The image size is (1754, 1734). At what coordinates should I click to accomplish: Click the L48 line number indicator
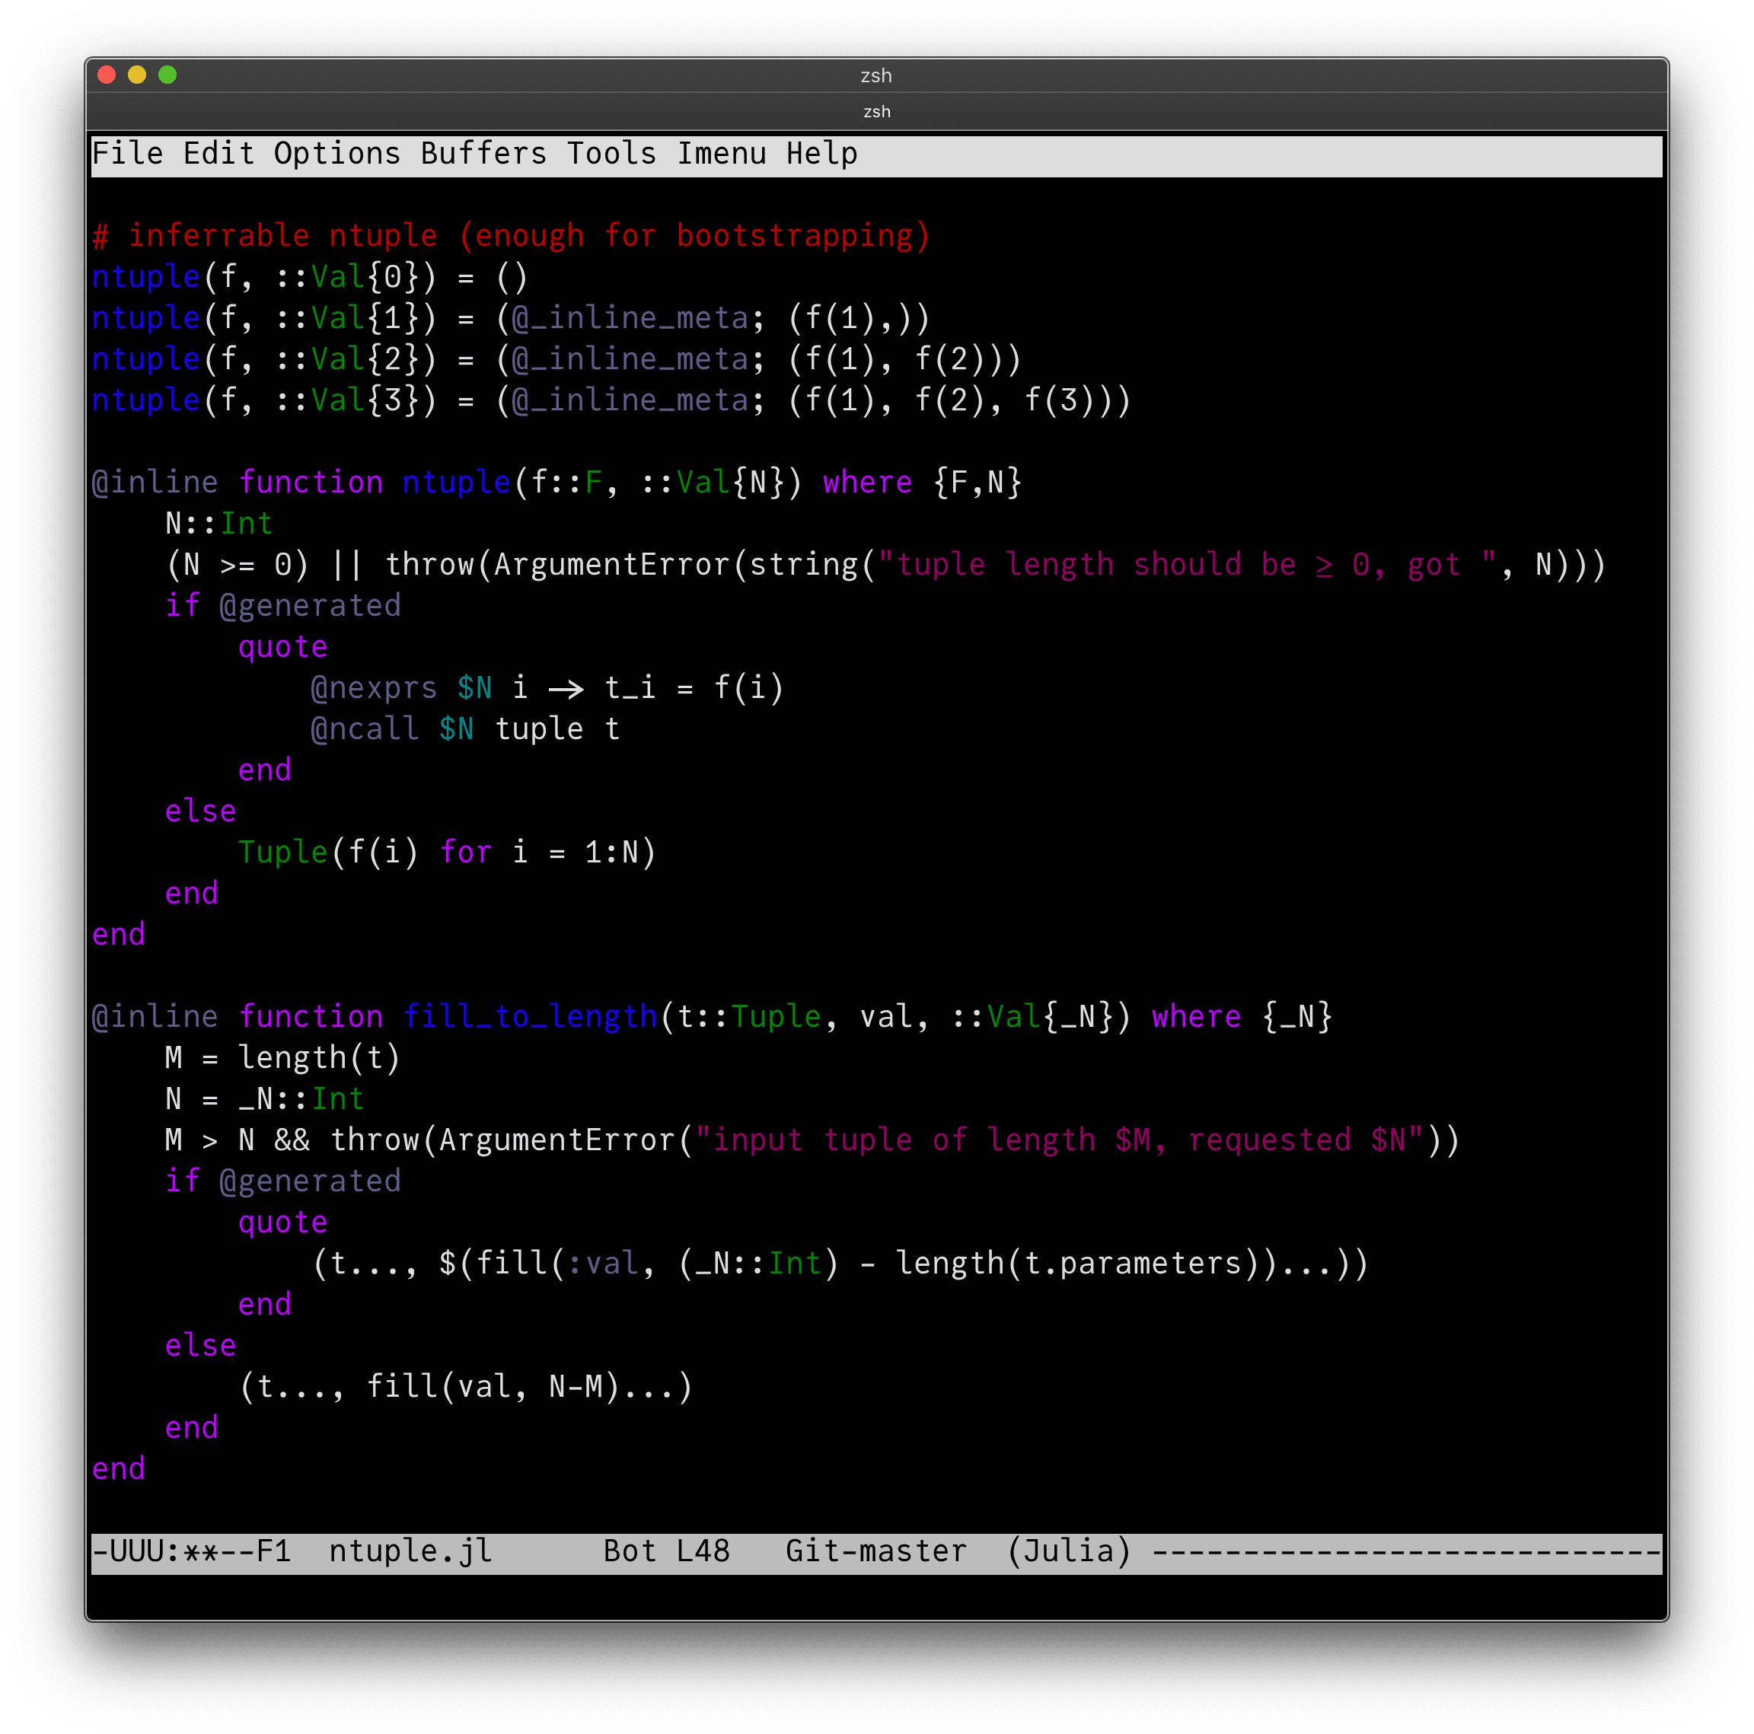703,1551
